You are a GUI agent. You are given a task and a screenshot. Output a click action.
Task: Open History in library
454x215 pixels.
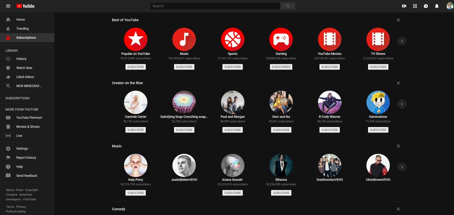tap(27, 59)
